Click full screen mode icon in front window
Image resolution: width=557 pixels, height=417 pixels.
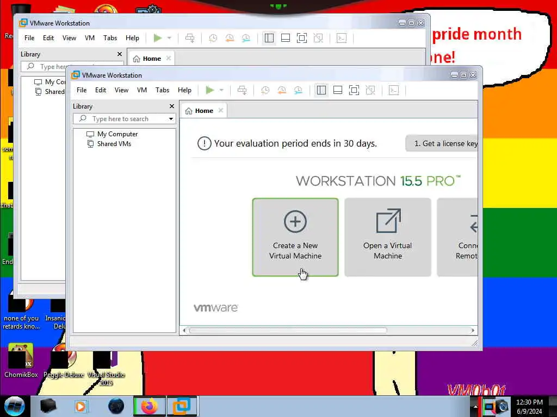(x=354, y=90)
